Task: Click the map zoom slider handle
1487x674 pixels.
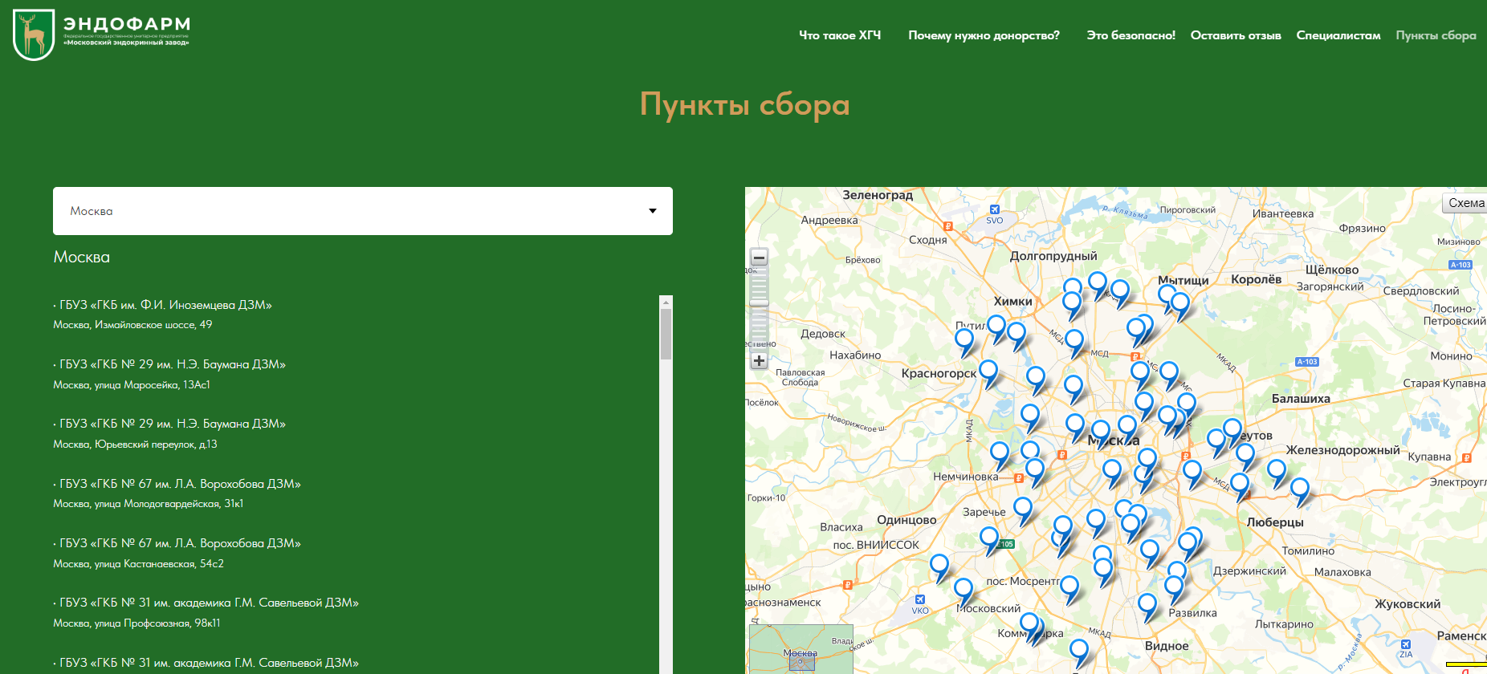Action: (x=759, y=303)
